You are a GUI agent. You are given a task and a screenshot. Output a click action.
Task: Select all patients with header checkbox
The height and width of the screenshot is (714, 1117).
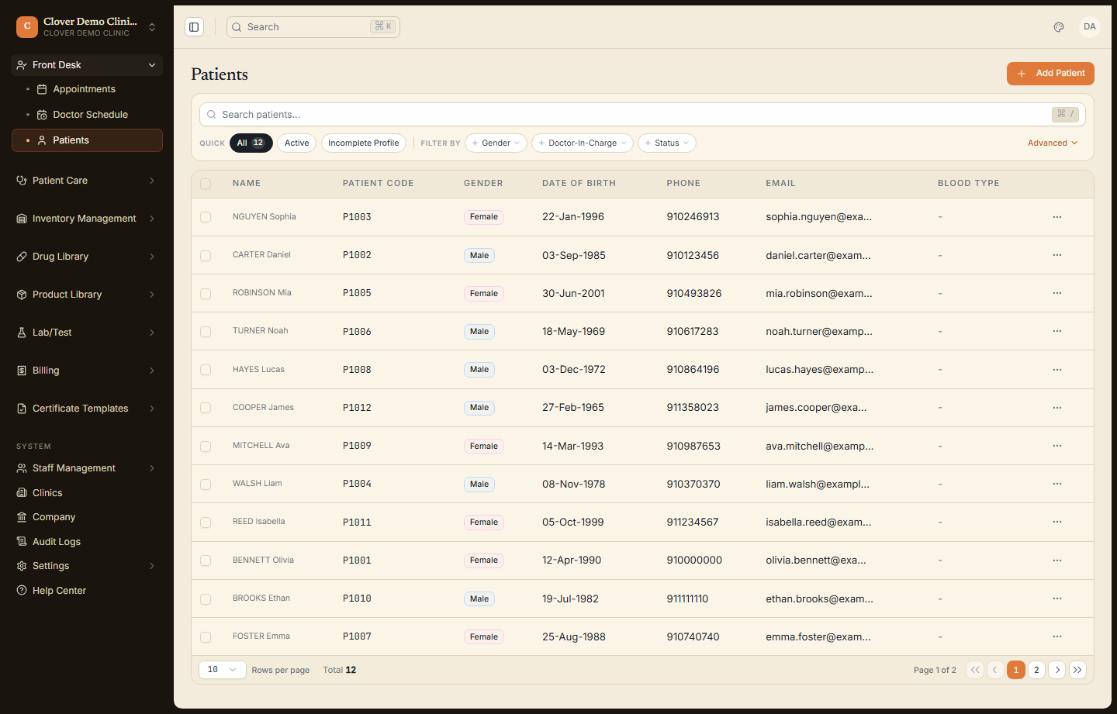point(206,184)
